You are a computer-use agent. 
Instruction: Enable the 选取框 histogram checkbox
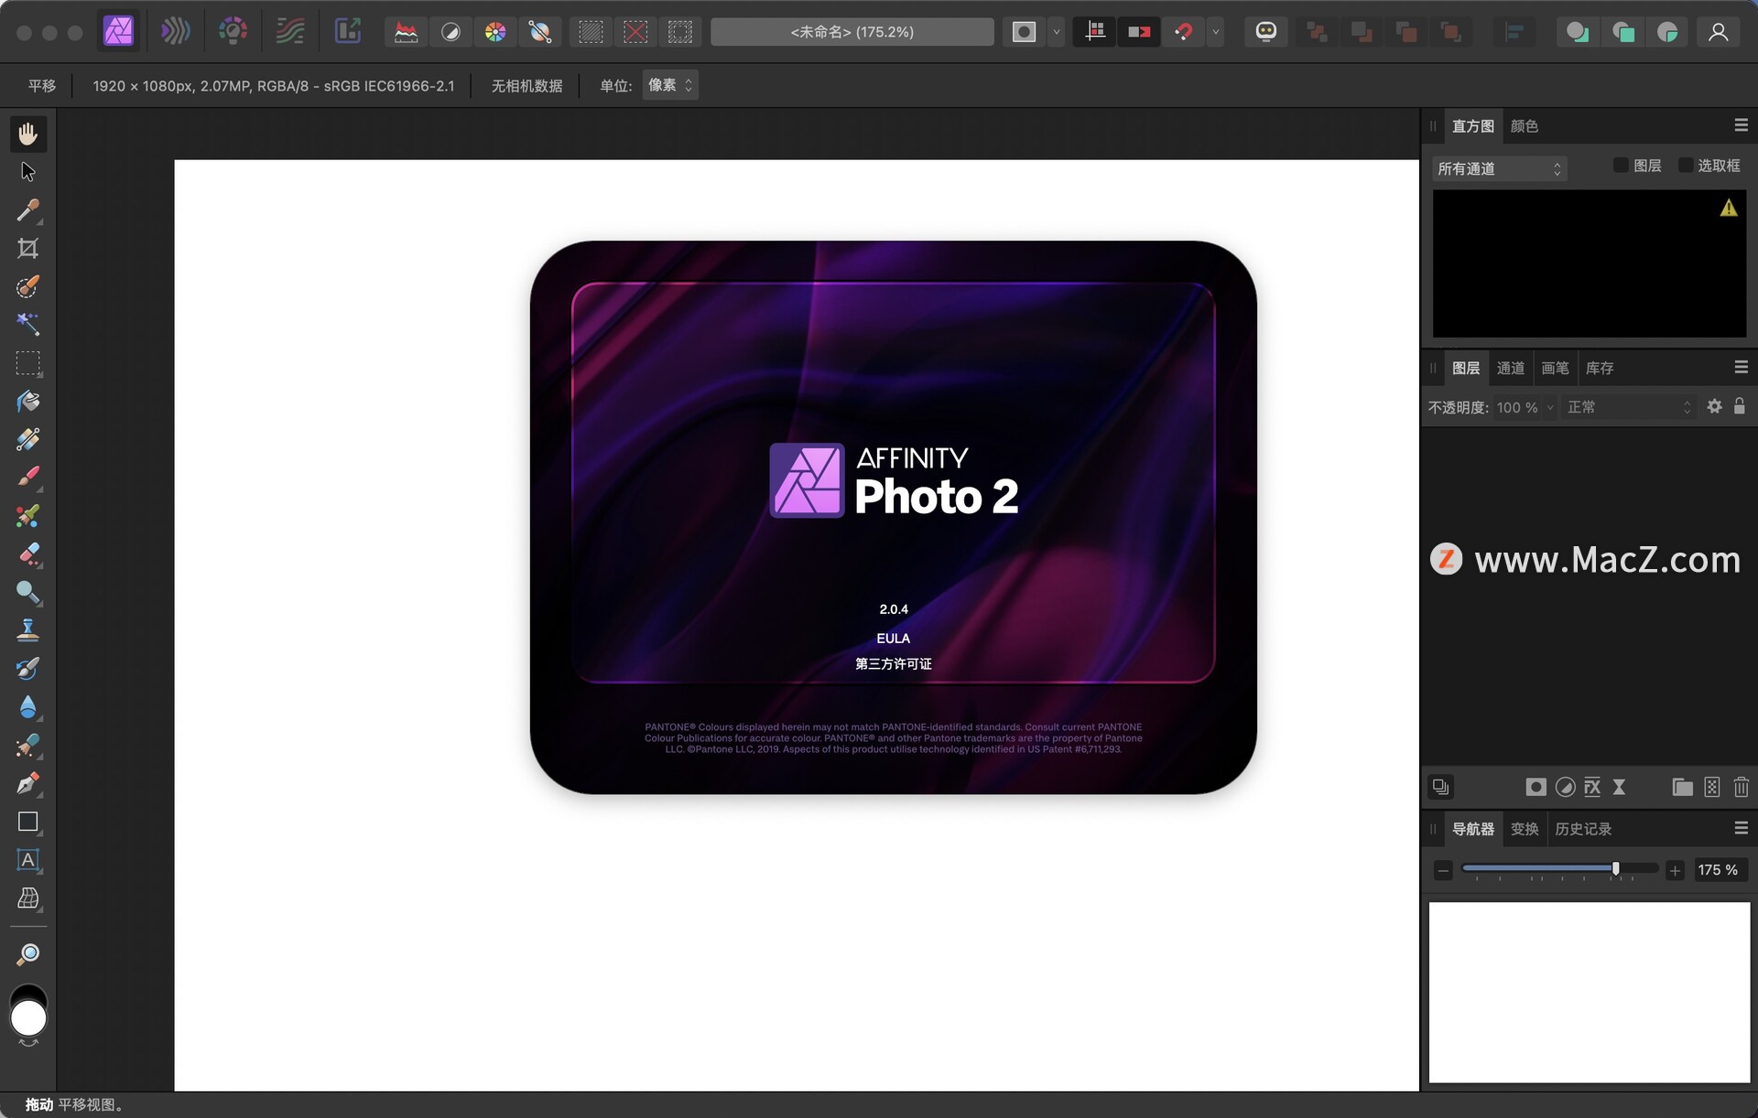(1685, 166)
